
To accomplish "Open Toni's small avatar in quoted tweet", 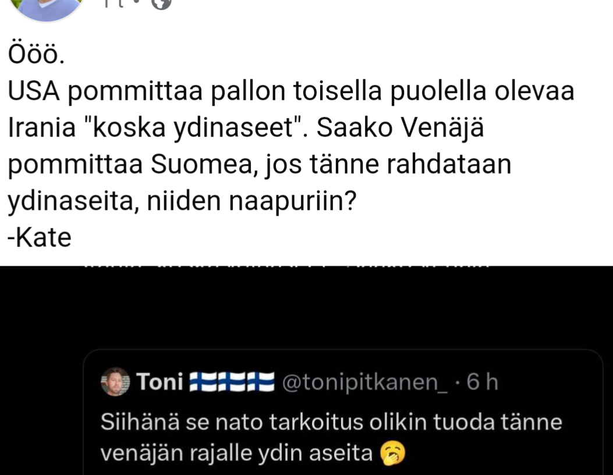I will coord(115,382).
